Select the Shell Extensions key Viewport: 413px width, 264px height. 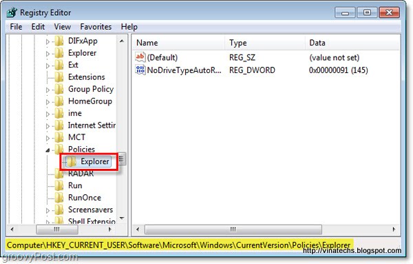click(92, 221)
